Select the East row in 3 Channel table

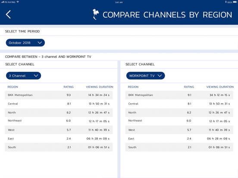(x=59, y=138)
